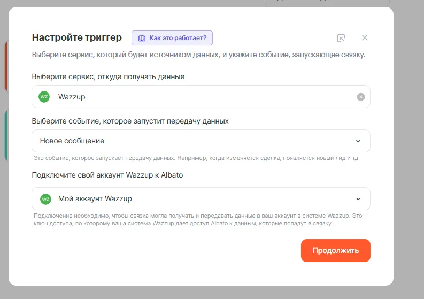Image resolution: width=424 pixels, height=299 pixels.
Task: Open the 'Новое сообщение' event dropdown
Action: pyautogui.click(x=201, y=141)
